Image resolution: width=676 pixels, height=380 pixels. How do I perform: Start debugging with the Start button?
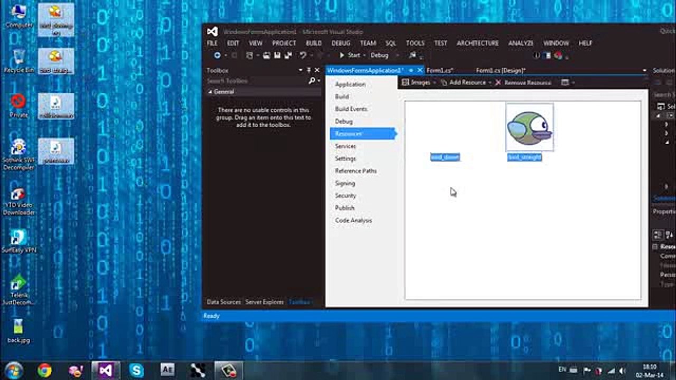[x=350, y=55]
